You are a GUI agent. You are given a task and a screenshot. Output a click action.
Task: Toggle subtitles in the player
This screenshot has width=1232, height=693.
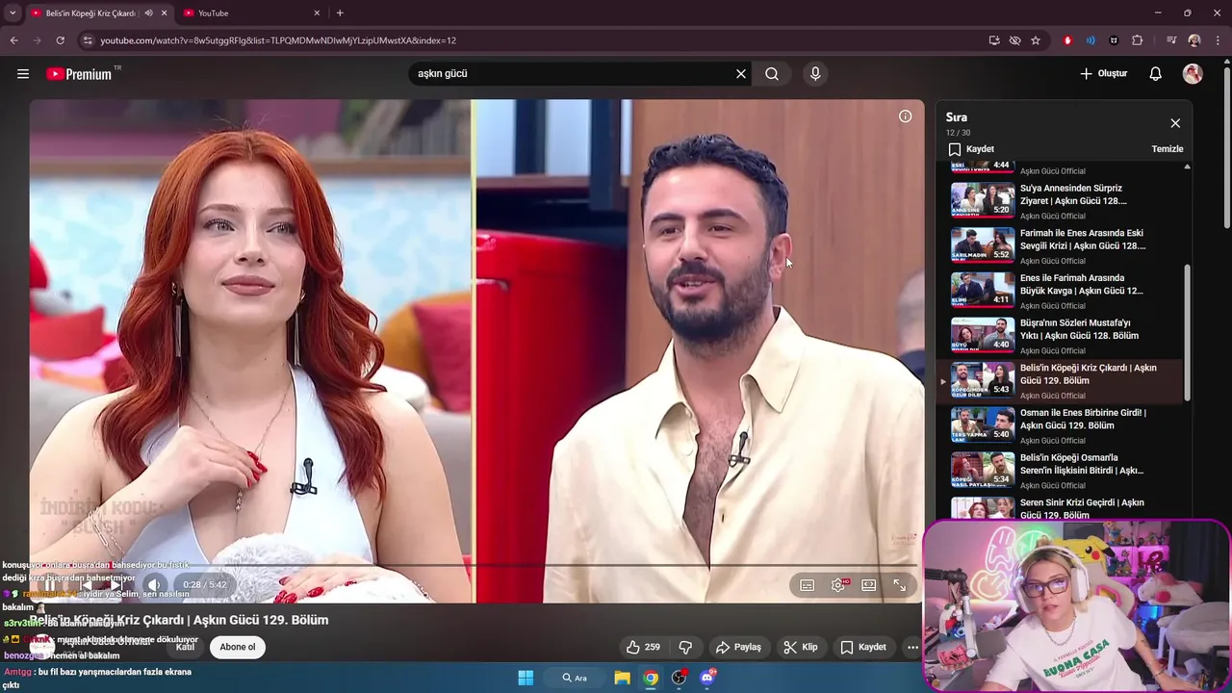808,585
